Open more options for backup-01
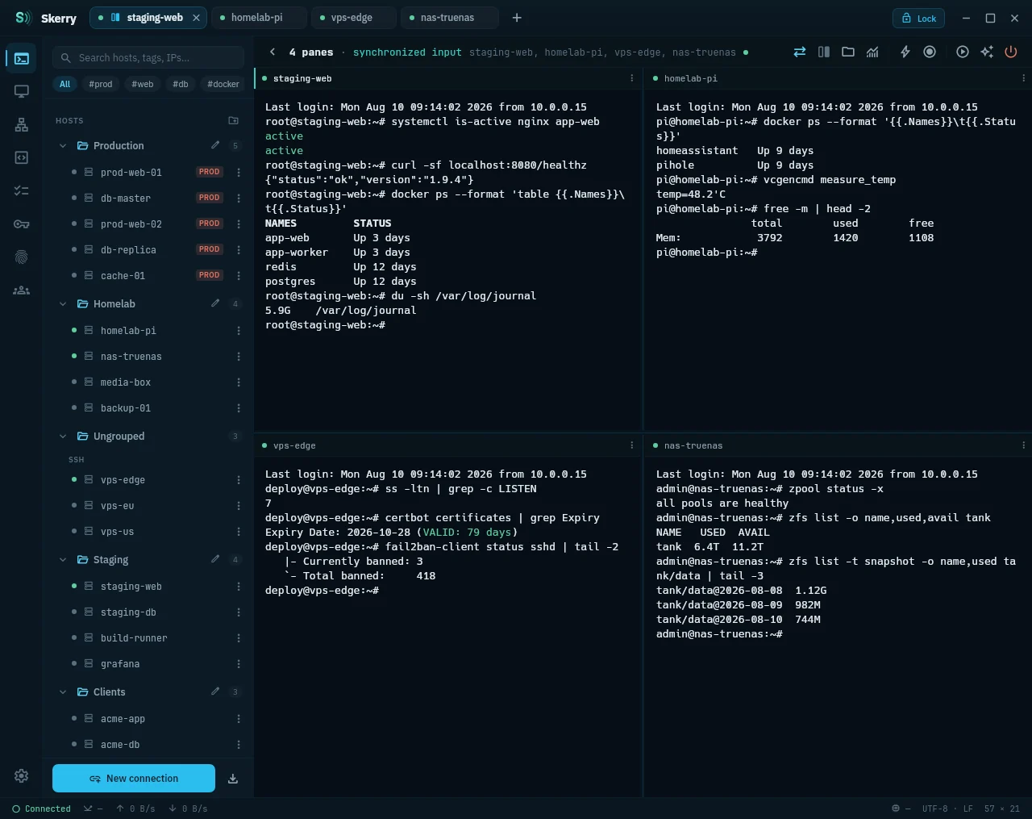The height and width of the screenshot is (819, 1032). pyautogui.click(x=239, y=407)
